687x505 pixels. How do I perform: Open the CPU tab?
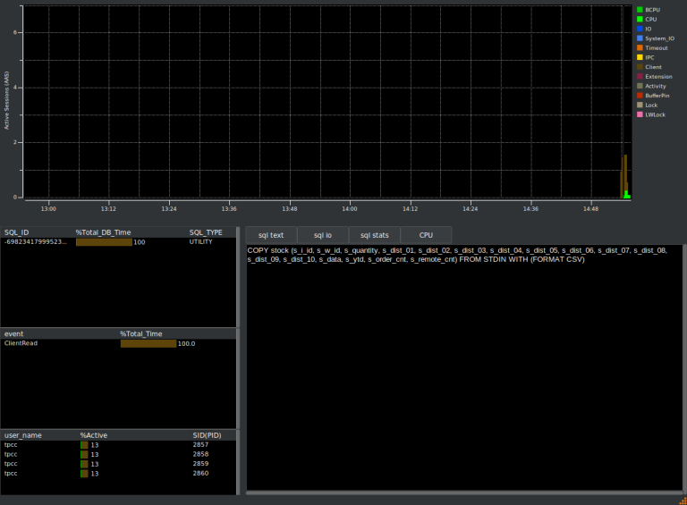tap(426, 234)
